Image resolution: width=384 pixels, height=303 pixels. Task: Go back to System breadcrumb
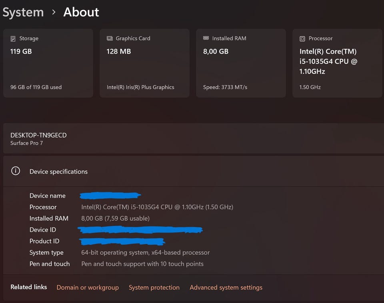[23, 12]
